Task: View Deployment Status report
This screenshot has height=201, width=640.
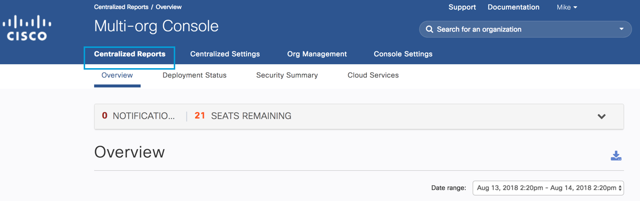Action: 195,76
